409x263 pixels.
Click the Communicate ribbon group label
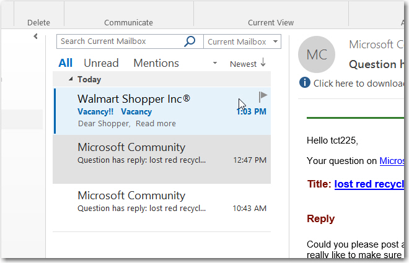pyautogui.click(x=129, y=23)
